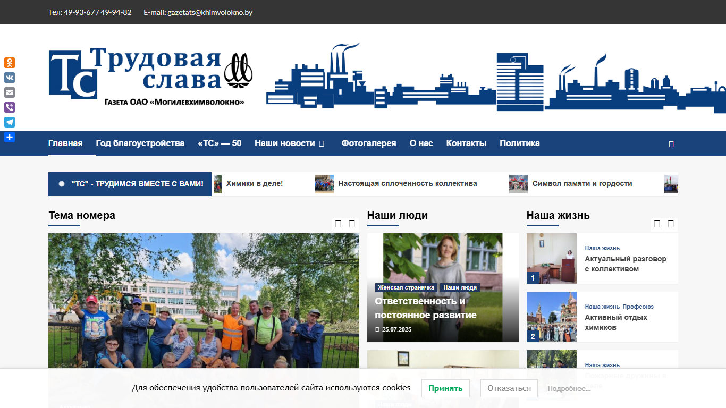Share via Odnoklassniki icon
Viewport: 726px width, 408px height.
coord(10,63)
